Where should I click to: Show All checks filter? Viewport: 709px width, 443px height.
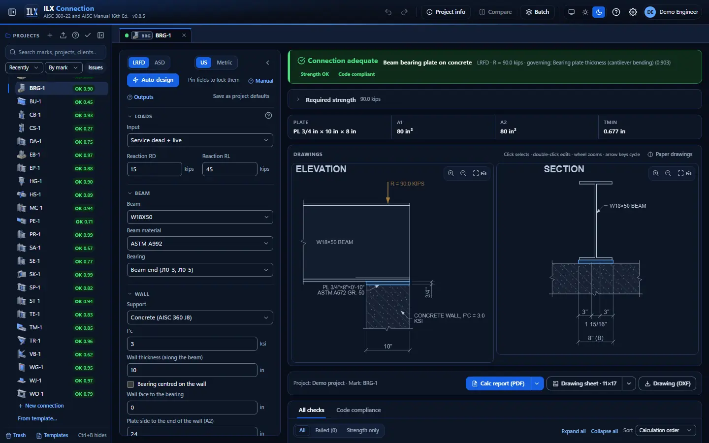click(302, 431)
